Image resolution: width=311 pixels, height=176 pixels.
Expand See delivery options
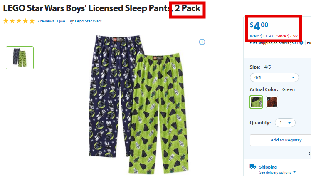pos(277,172)
